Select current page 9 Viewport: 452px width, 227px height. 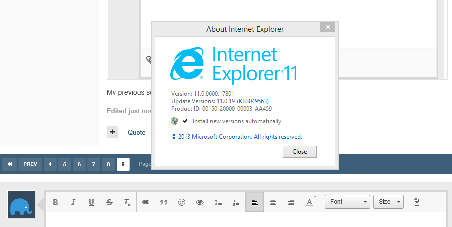coord(123,164)
